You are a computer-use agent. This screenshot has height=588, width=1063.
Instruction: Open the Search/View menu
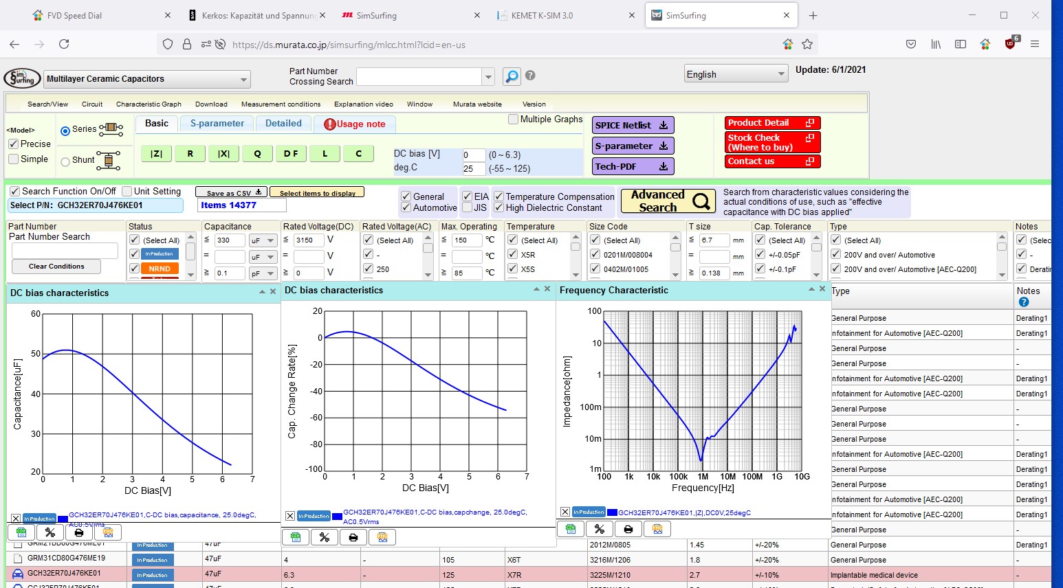(47, 104)
